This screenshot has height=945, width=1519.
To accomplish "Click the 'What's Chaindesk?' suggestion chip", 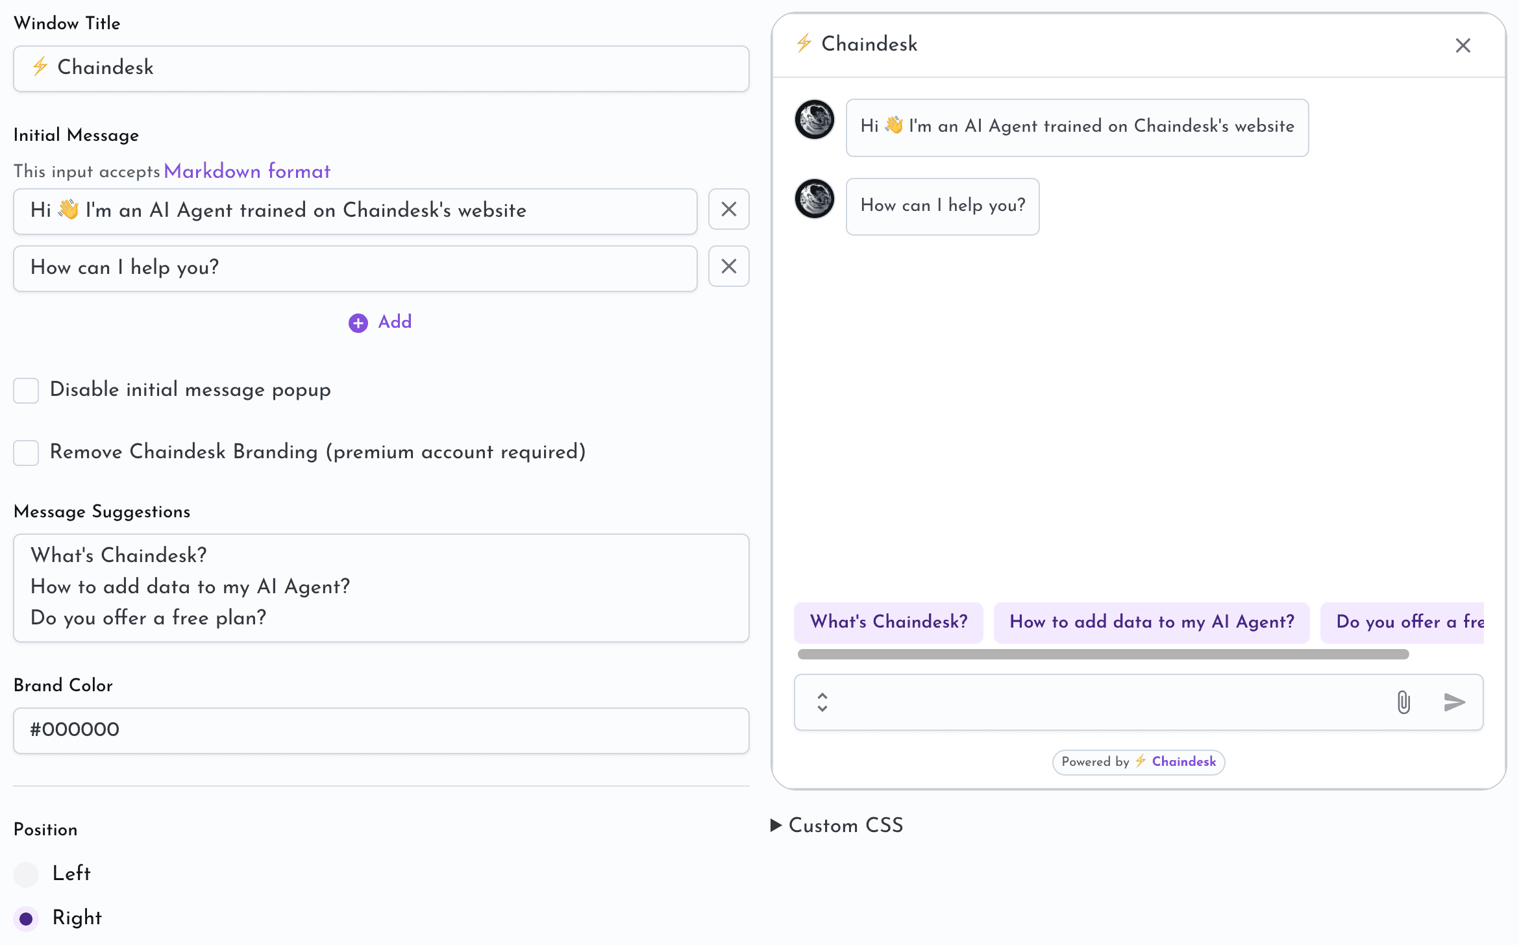I will (x=888, y=622).
